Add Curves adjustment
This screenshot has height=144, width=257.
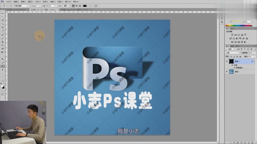pyautogui.click(x=239, y=35)
